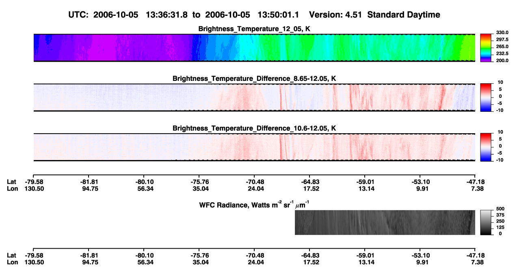Click the WFC Radiance plot title
Image resolution: width=528 pixels, height=271 pixels.
[254, 204]
